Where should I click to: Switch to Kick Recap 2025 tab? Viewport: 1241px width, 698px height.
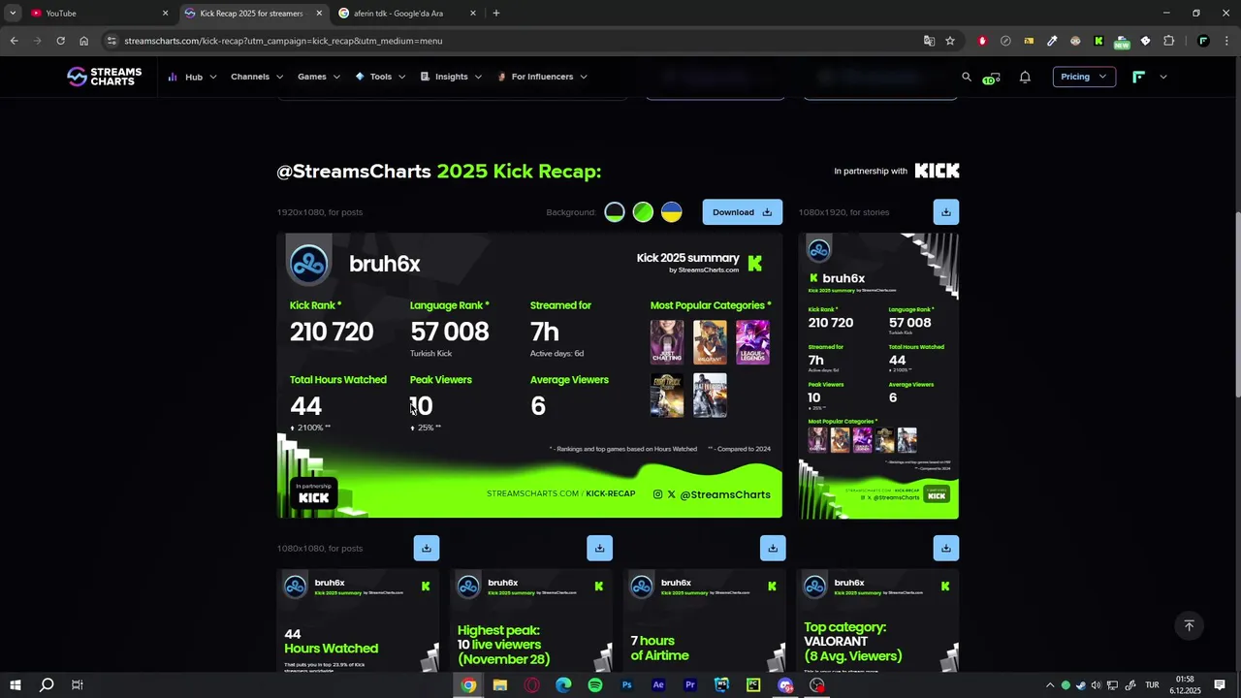click(x=255, y=13)
